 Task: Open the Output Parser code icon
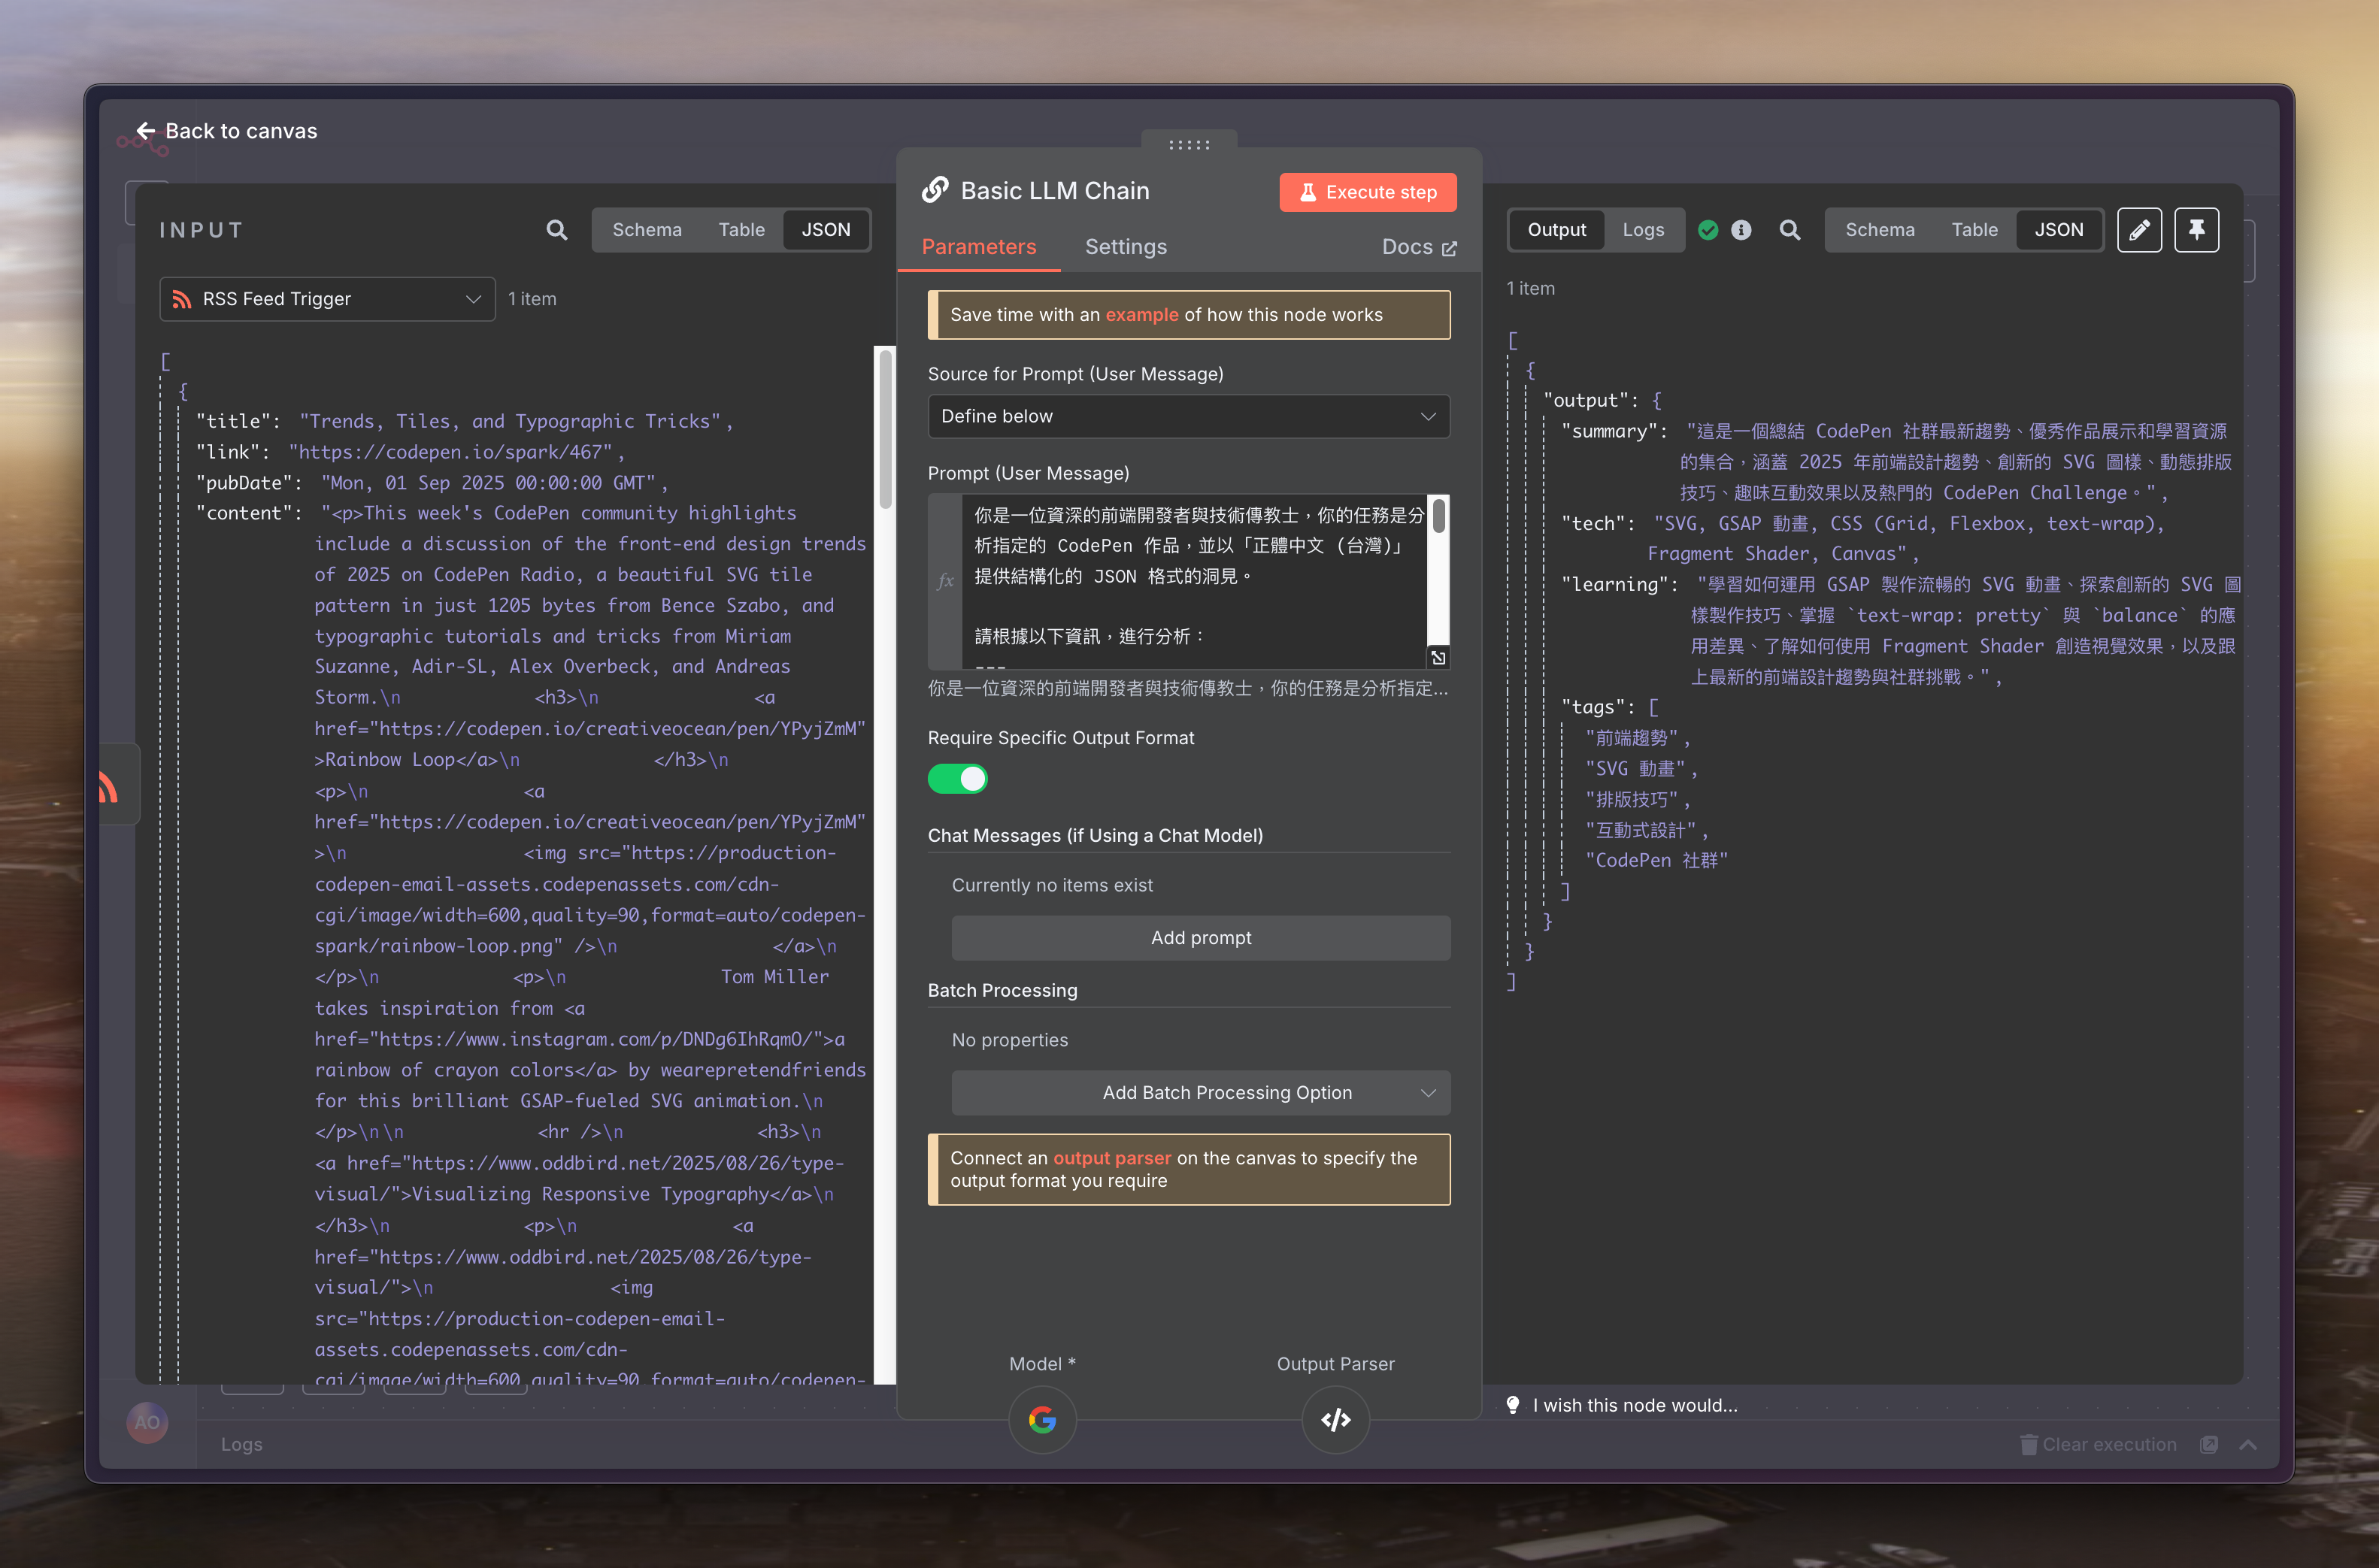coord(1335,1419)
